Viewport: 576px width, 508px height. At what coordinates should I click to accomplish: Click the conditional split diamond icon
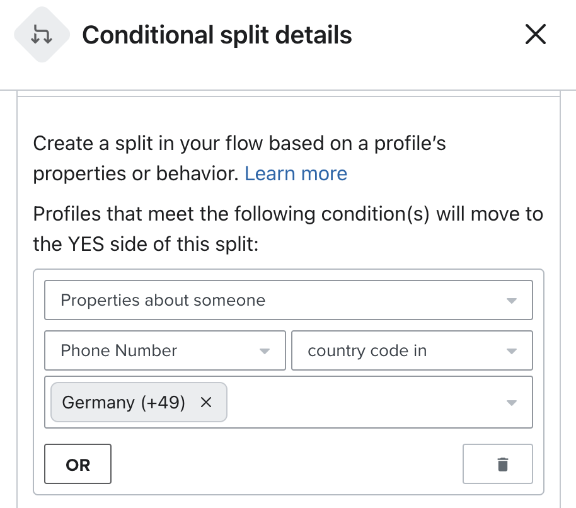[x=41, y=35]
